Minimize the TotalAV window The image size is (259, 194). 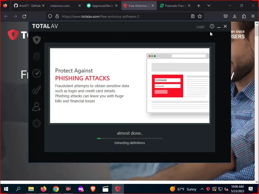pos(219,26)
